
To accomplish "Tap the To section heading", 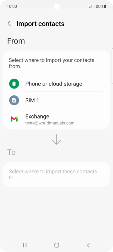I will (x=11, y=152).
